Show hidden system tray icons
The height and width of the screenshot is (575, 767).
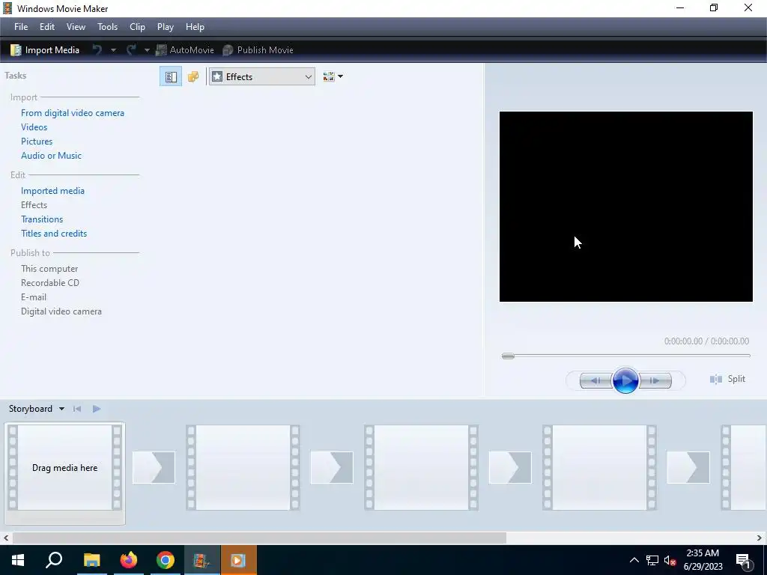[x=634, y=560]
